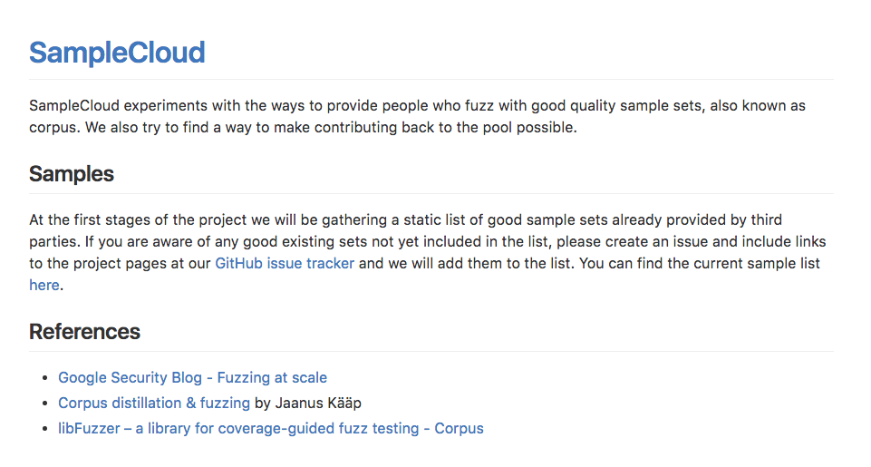Click the divider line under SampleCloud title
This screenshot has width=871, height=467.
tap(431, 80)
